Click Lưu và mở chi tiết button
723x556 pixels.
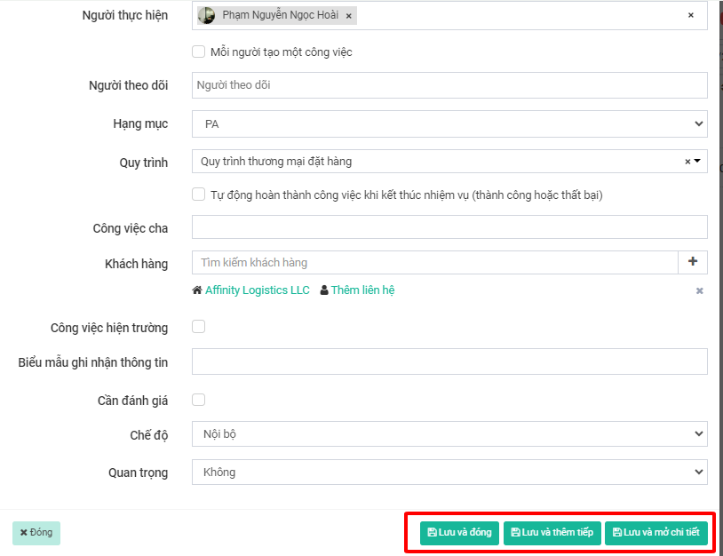656,533
